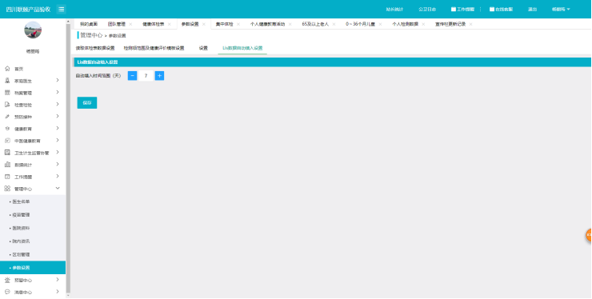The image size is (592, 299).
Task: Expand the 家庭医生 menu chevron
Action: tap(58, 80)
